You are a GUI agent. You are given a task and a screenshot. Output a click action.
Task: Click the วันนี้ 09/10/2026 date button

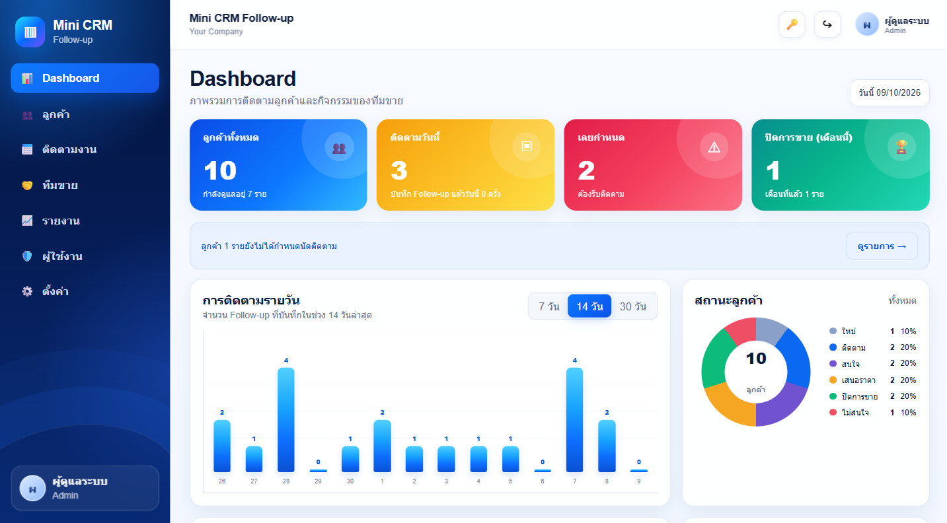890,93
